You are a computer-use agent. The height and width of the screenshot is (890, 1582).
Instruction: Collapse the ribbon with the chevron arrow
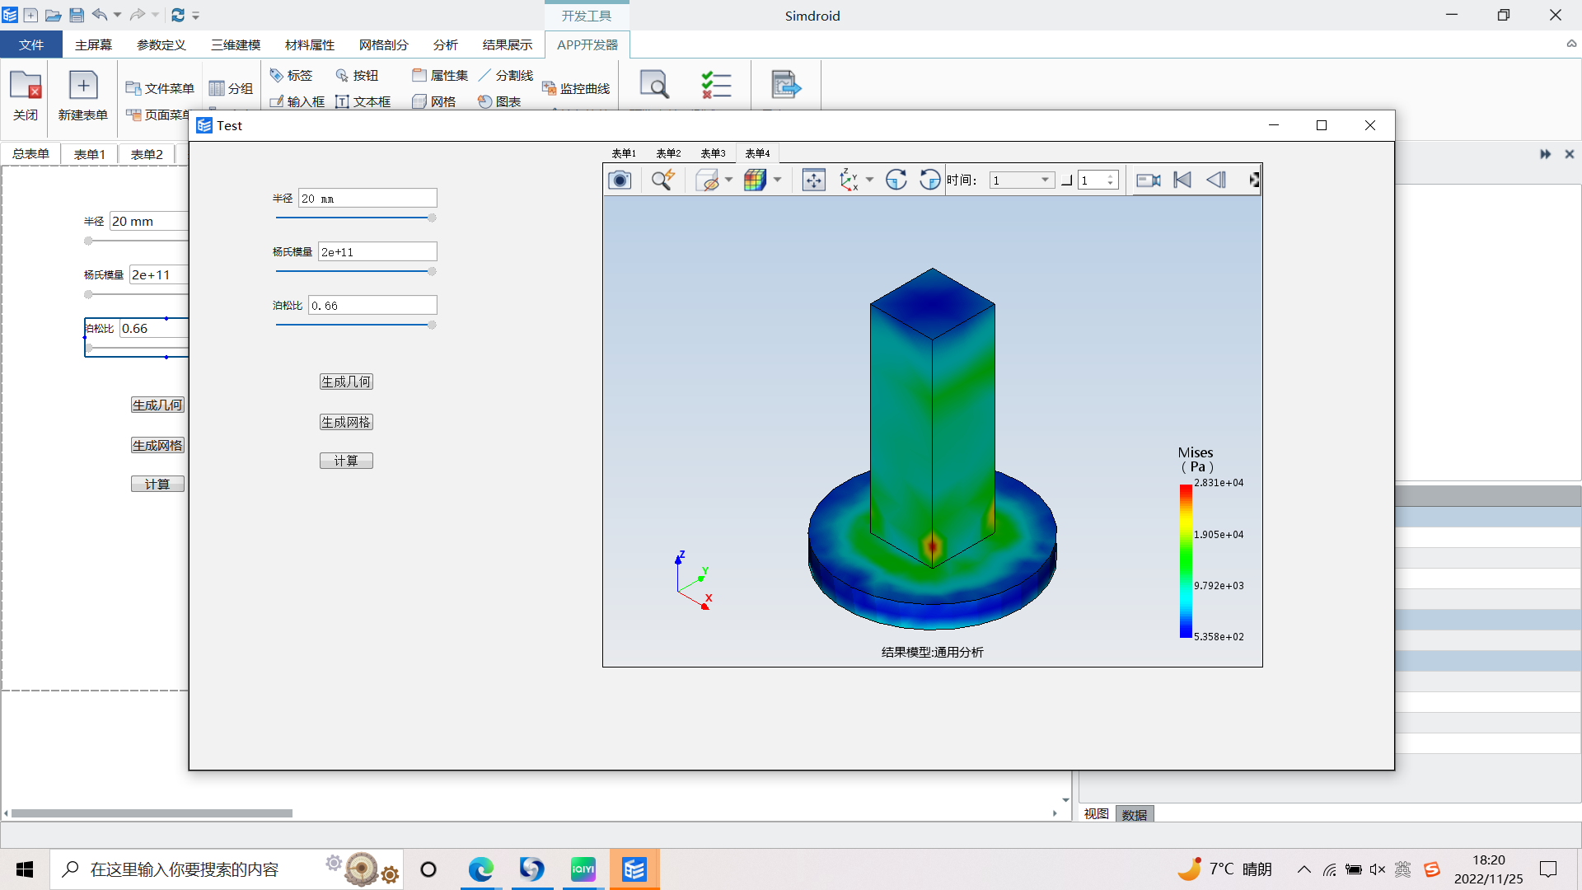1571,44
